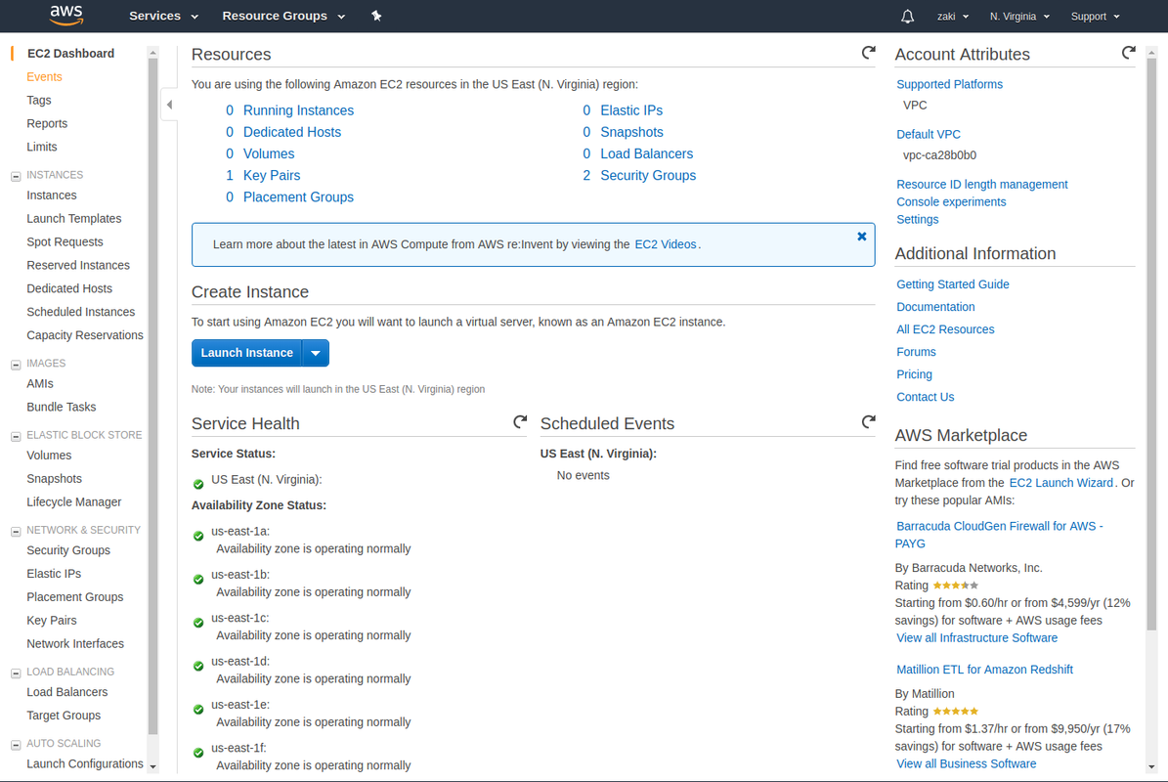
Task: Open AMIs in the sidebar
Action: [40, 383]
